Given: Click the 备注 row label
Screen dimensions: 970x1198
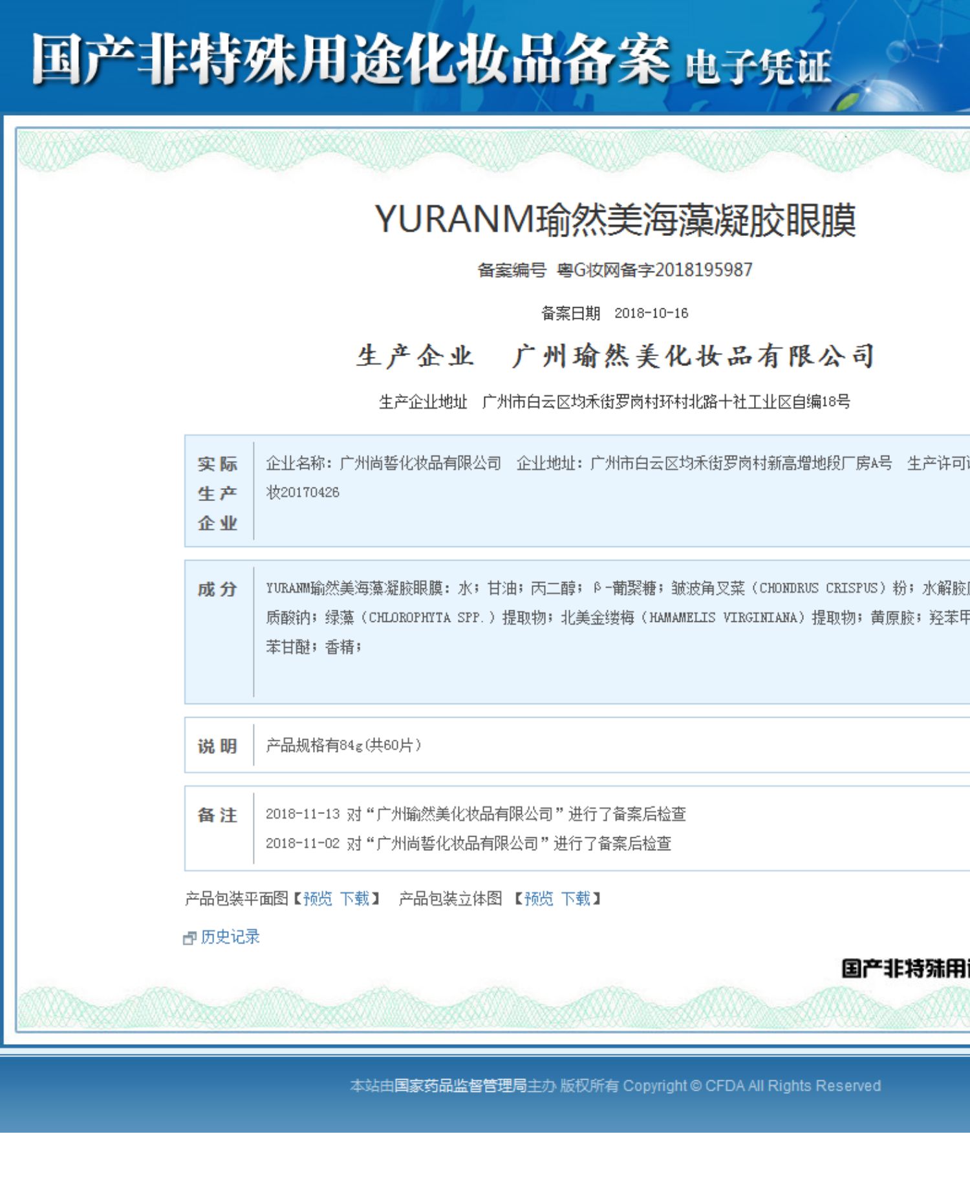Looking at the screenshot, I should [218, 815].
